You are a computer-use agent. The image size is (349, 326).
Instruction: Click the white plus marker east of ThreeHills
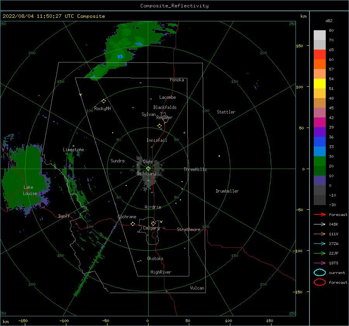pyautogui.click(x=219, y=156)
